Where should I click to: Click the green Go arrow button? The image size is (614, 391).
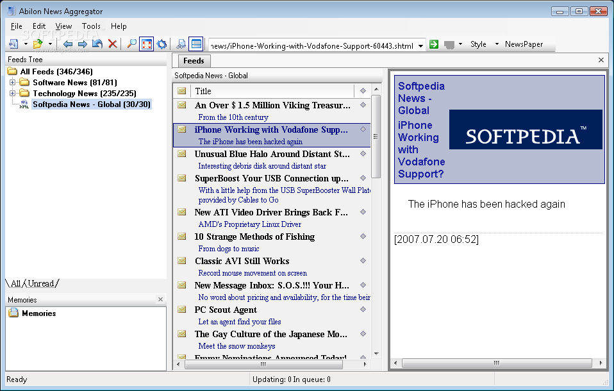click(433, 44)
